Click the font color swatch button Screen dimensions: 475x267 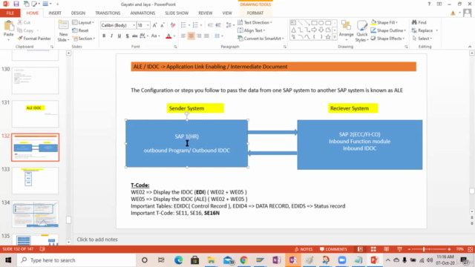click(x=168, y=36)
